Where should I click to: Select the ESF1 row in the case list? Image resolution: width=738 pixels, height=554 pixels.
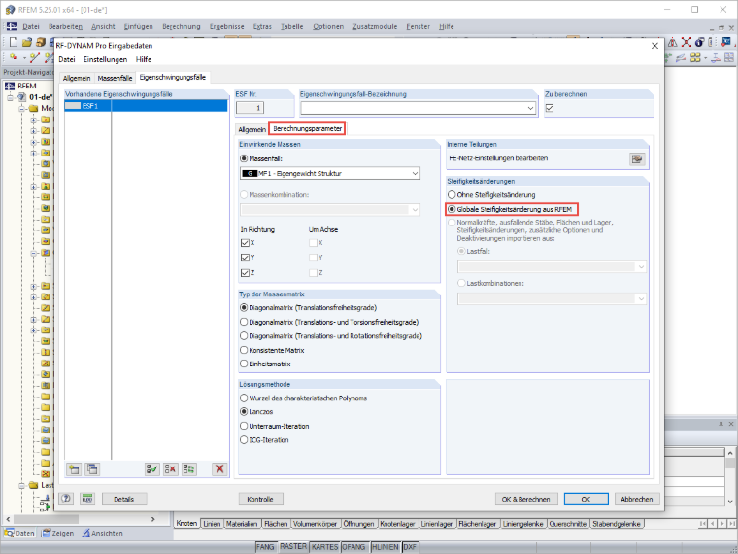pos(146,106)
